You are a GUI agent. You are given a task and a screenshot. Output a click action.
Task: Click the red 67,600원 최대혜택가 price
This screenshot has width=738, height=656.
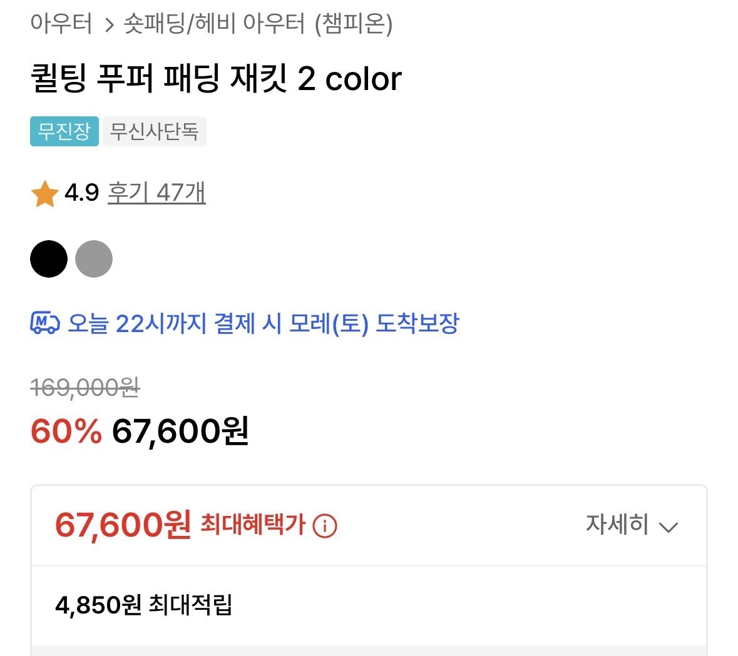pyautogui.click(x=123, y=525)
